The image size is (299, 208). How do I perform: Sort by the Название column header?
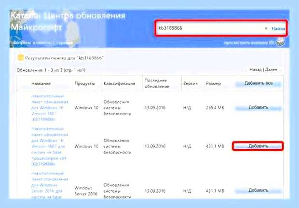pyautogui.click(x=41, y=84)
